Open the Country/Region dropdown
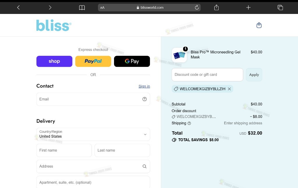 [x=93, y=134]
